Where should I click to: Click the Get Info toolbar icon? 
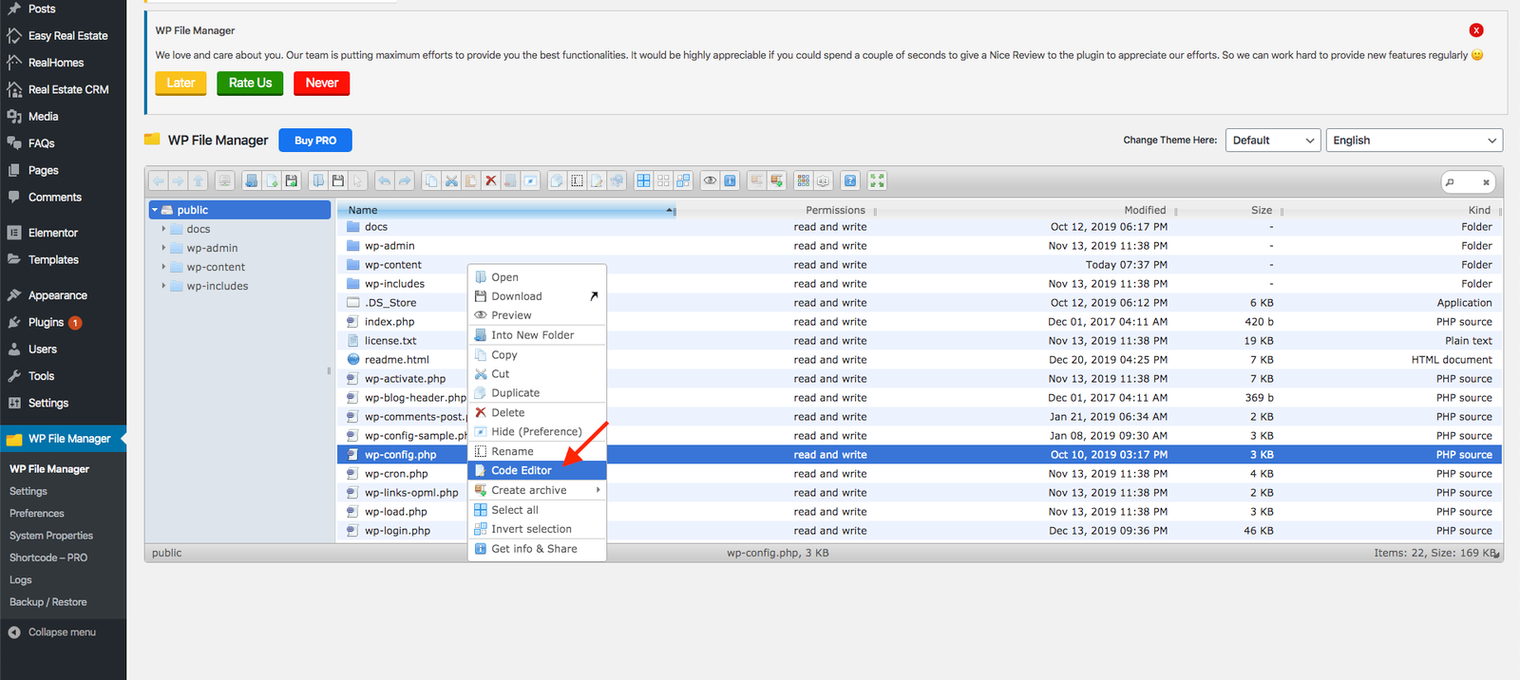pyautogui.click(x=730, y=180)
